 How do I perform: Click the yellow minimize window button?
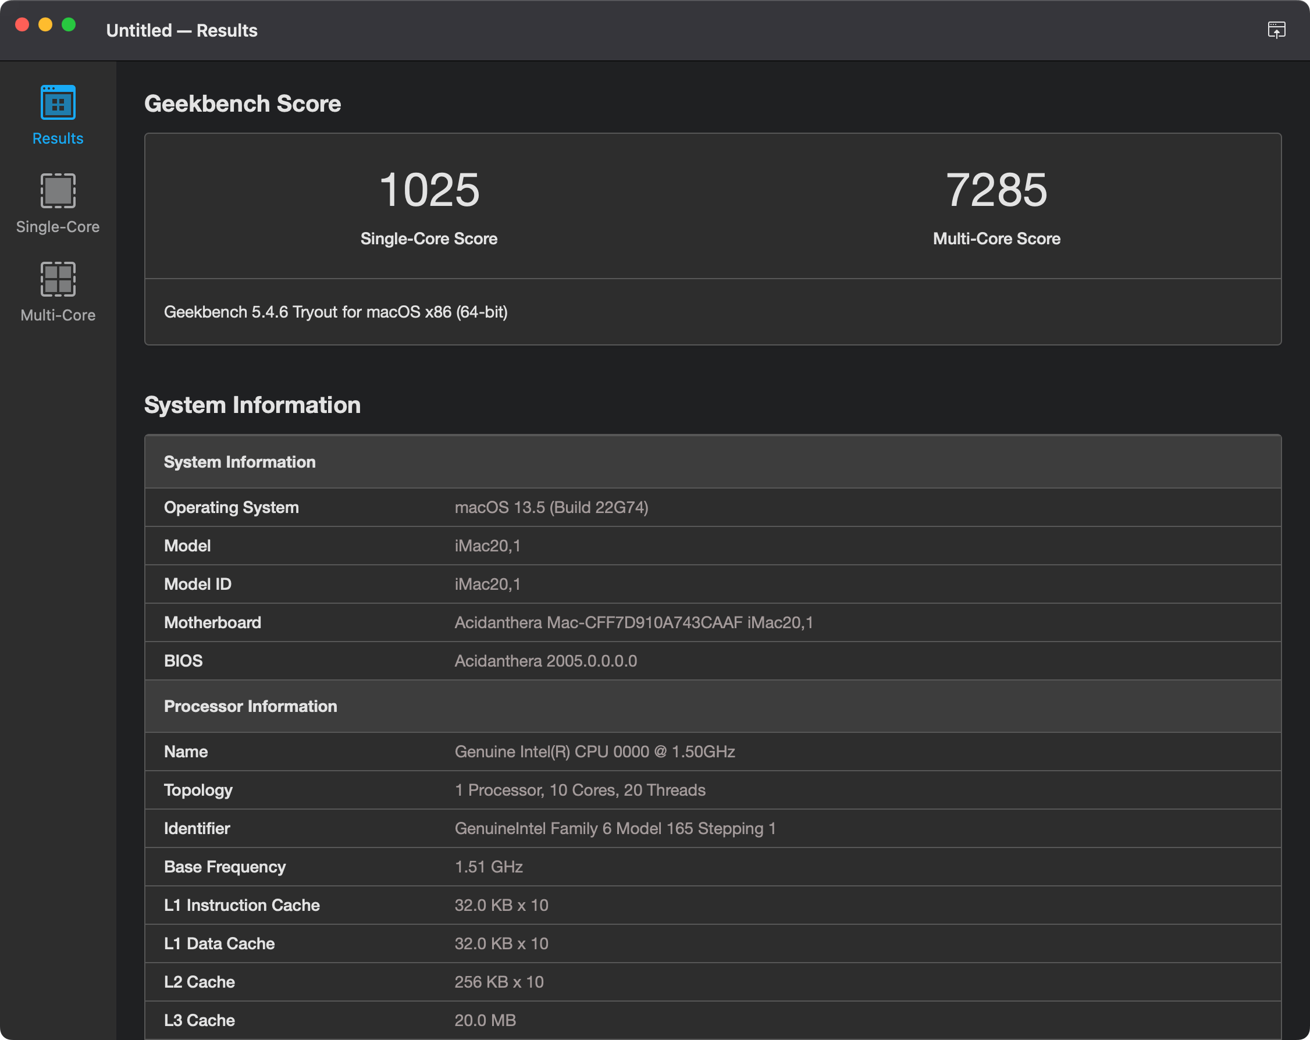coord(45,25)
